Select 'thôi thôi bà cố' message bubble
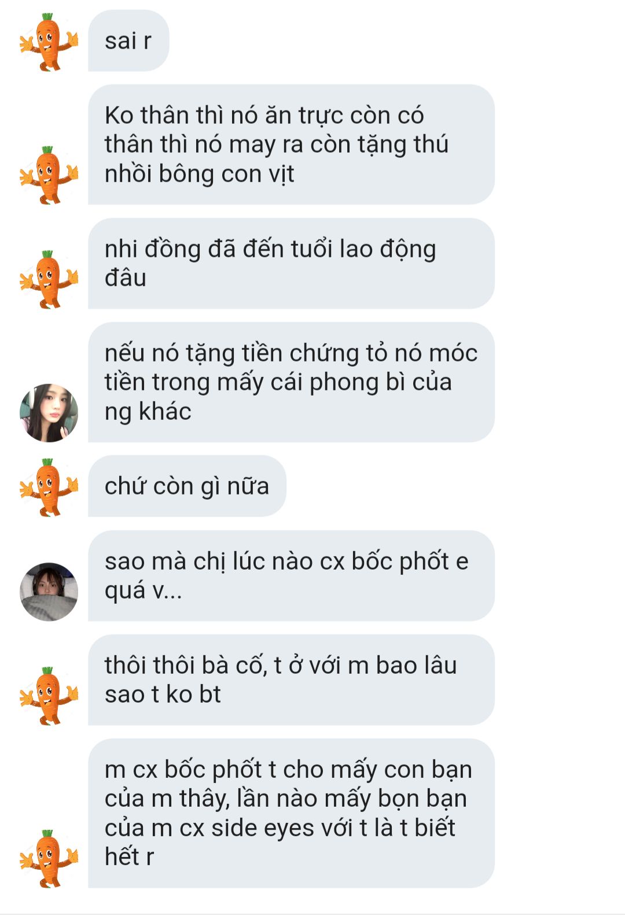 tap(291, 680)
